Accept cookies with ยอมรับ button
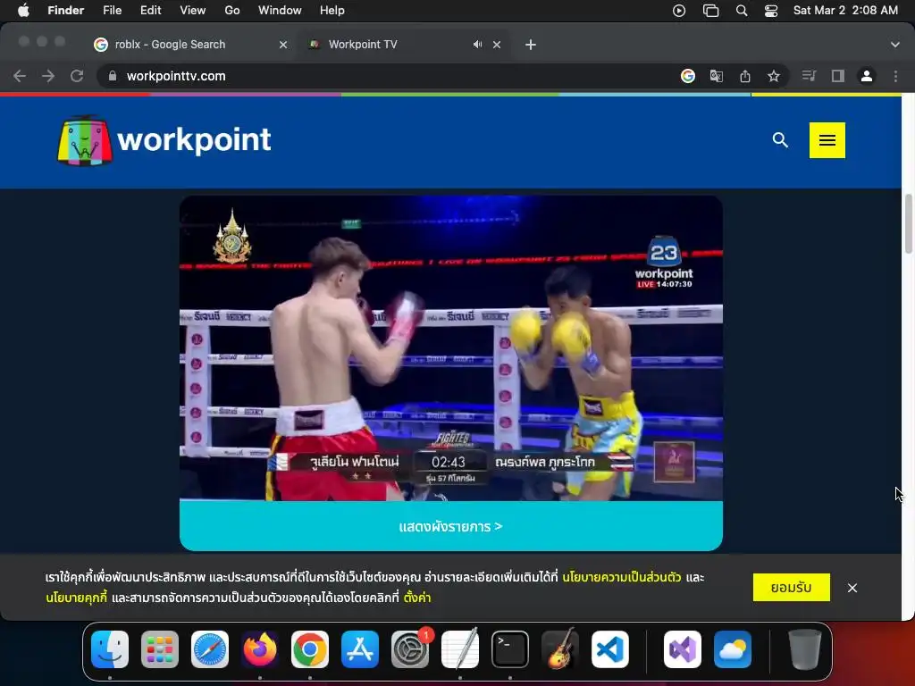 tap(792, 588)
